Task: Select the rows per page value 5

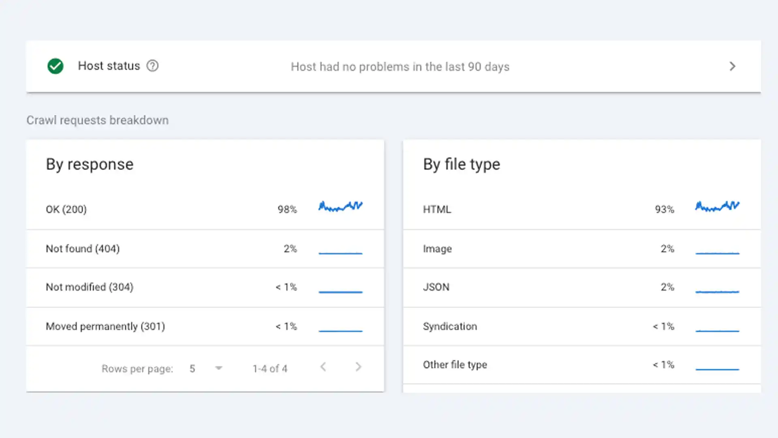Action: click(192, 369)
